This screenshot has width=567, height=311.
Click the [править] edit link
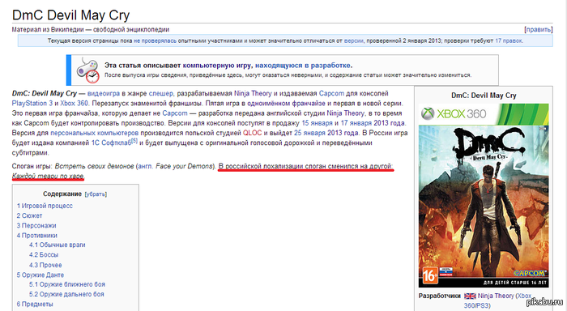[x=539, y=30]
